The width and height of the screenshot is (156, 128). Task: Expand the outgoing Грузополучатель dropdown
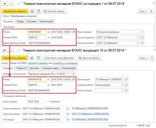(139, 43)
